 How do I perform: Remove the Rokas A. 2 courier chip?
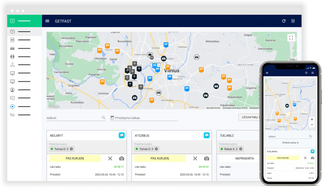click(241, 149)
